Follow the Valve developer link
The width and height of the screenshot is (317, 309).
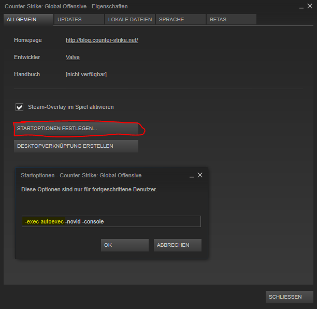pos(73,57)
